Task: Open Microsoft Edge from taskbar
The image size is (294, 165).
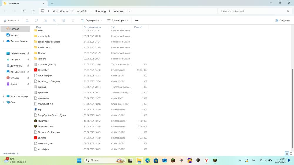Action: point(148,161)
